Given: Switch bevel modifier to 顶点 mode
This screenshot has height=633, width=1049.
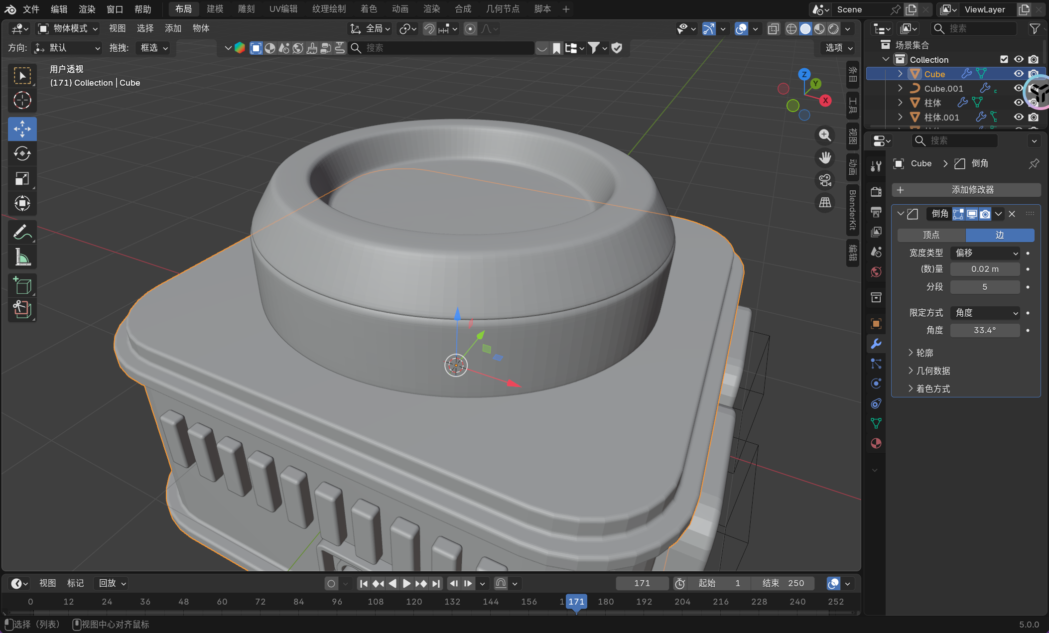Looking at the screenshot, I should click(931, 235).
